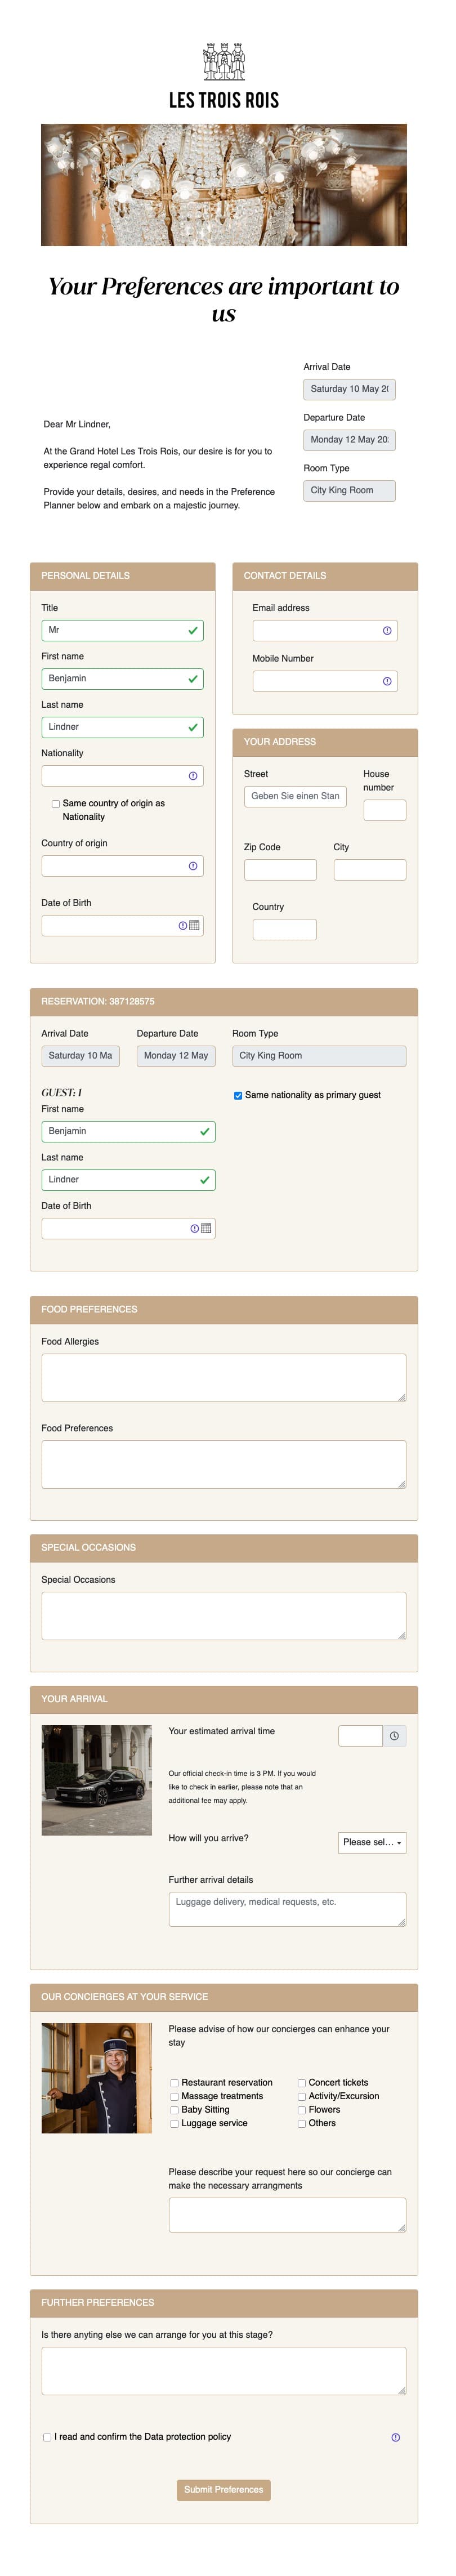Click the calendar icon for Guest 1 Date of Birth
Viewport: 456px width, 2576px height.
click(206, 1227)
